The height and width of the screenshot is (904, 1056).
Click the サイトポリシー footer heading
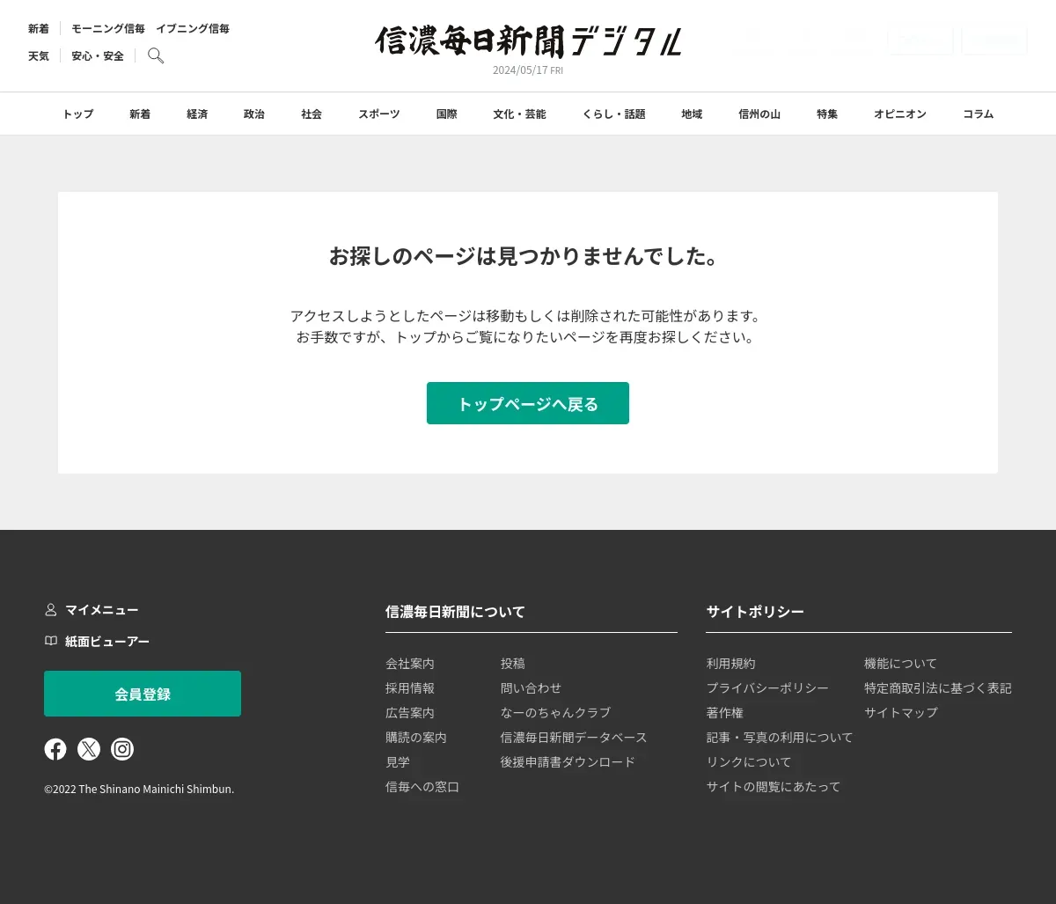755,612
